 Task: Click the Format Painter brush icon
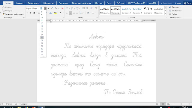click(x=3, y=14)
